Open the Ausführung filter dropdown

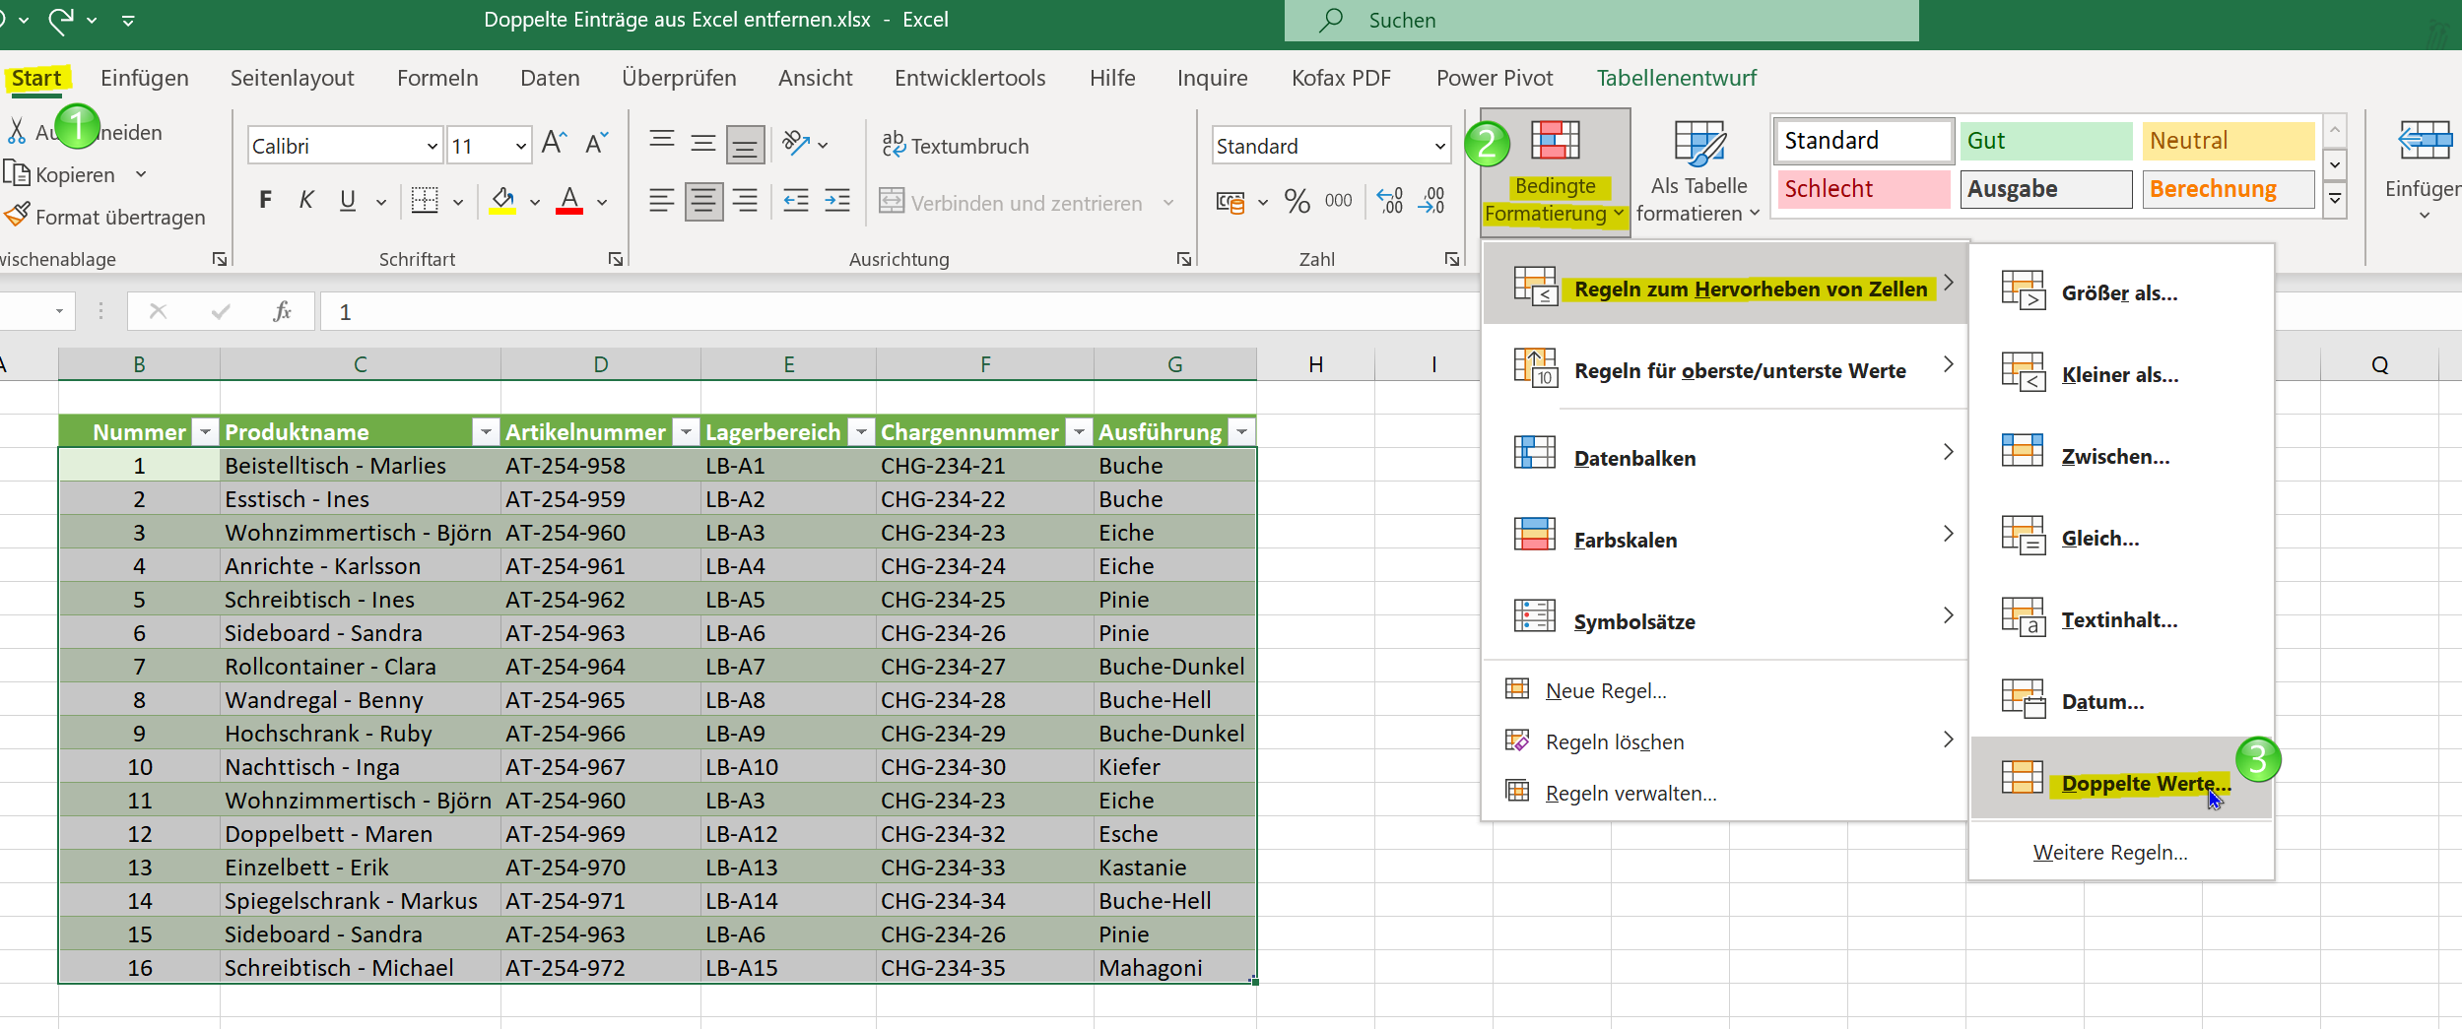tap(1242, 431)
